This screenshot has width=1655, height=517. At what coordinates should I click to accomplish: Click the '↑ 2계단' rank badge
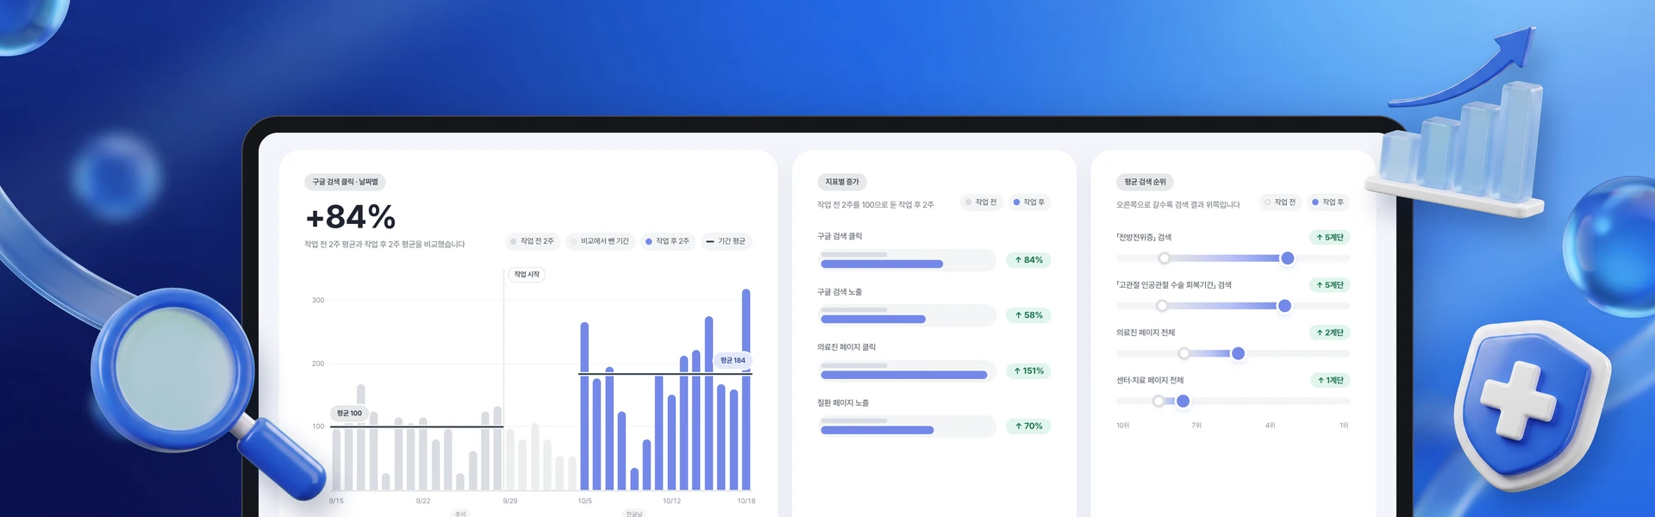[x=1330, y=333]
